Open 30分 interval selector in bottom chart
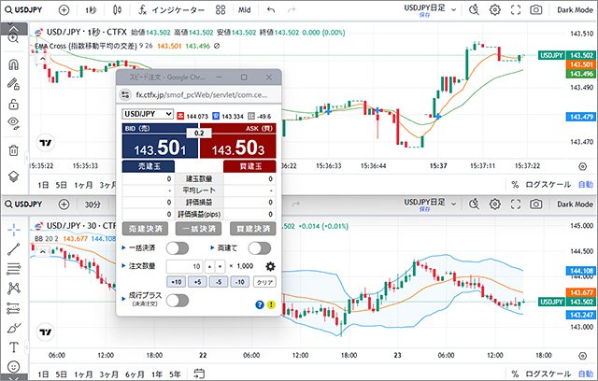 click(93, 205)
